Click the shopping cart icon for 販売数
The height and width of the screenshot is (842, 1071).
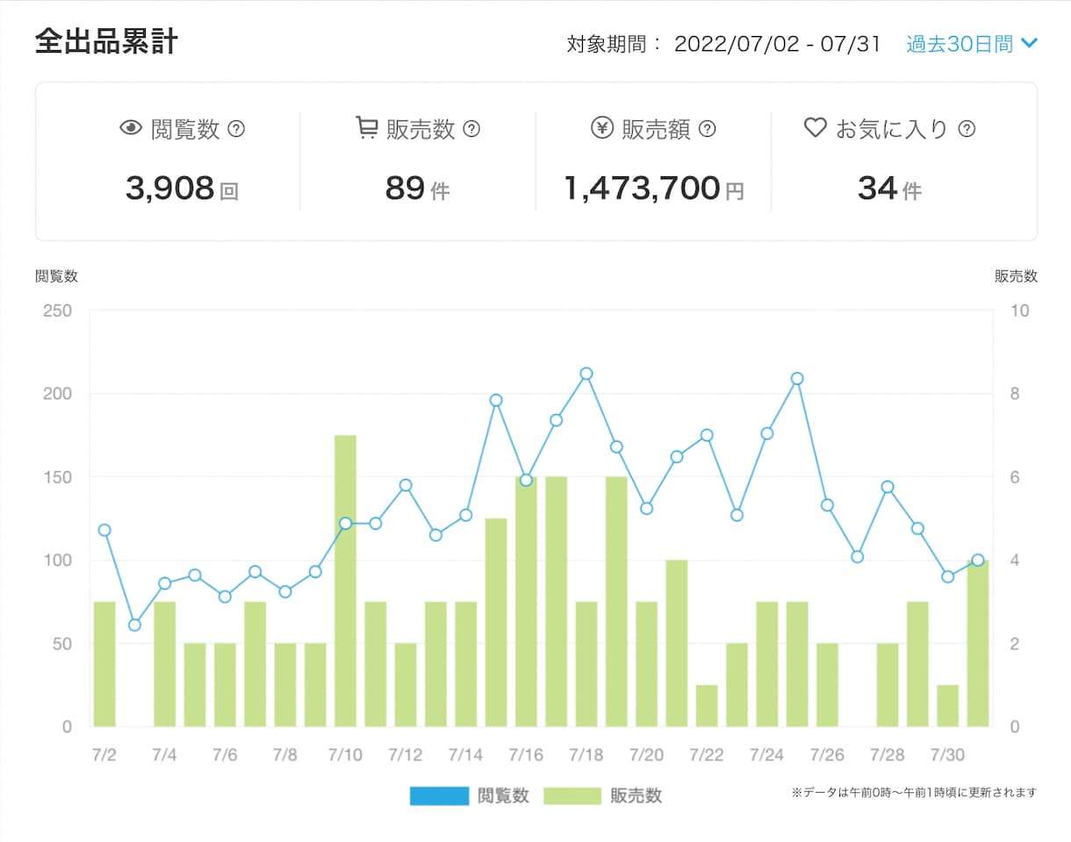click(x=366, y=128)
